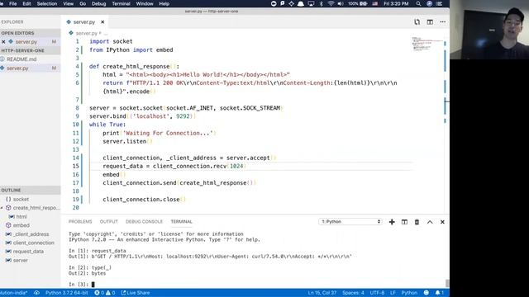Image resolution: width=529 pixels, height=297 pixels.
Task: Start Live Share from status bar
Action: click(136, 293)
